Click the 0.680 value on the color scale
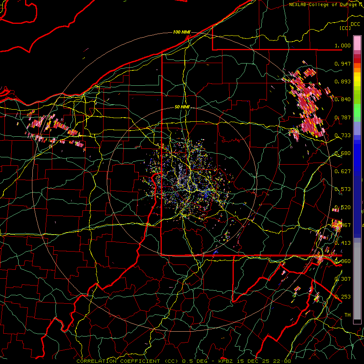364x364 pixels. (343, 153)
